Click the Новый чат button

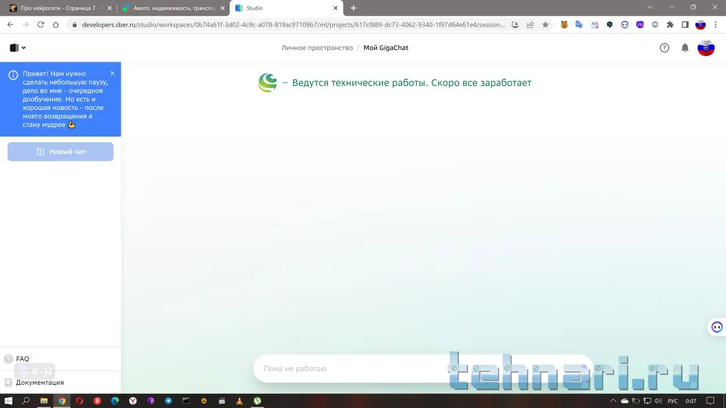60,152
